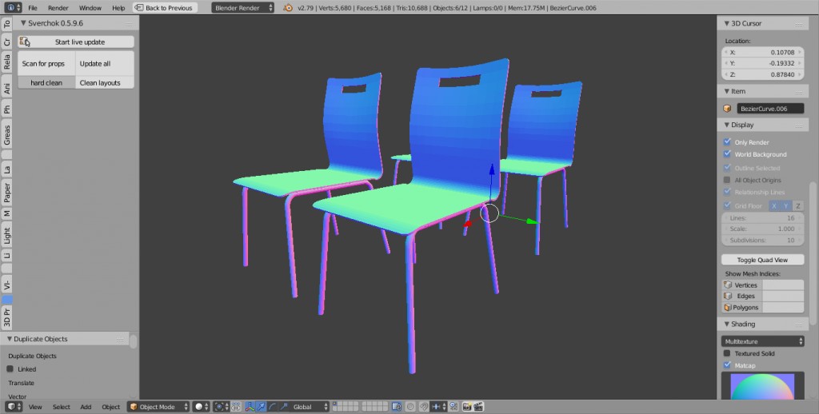The width and height of the screenshot is (819, 414).
Task: Click the hard clean button
Action: [46, 82]
